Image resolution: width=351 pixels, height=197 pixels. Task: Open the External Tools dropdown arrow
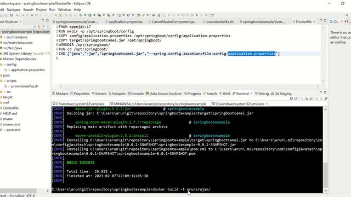[113, 15]
